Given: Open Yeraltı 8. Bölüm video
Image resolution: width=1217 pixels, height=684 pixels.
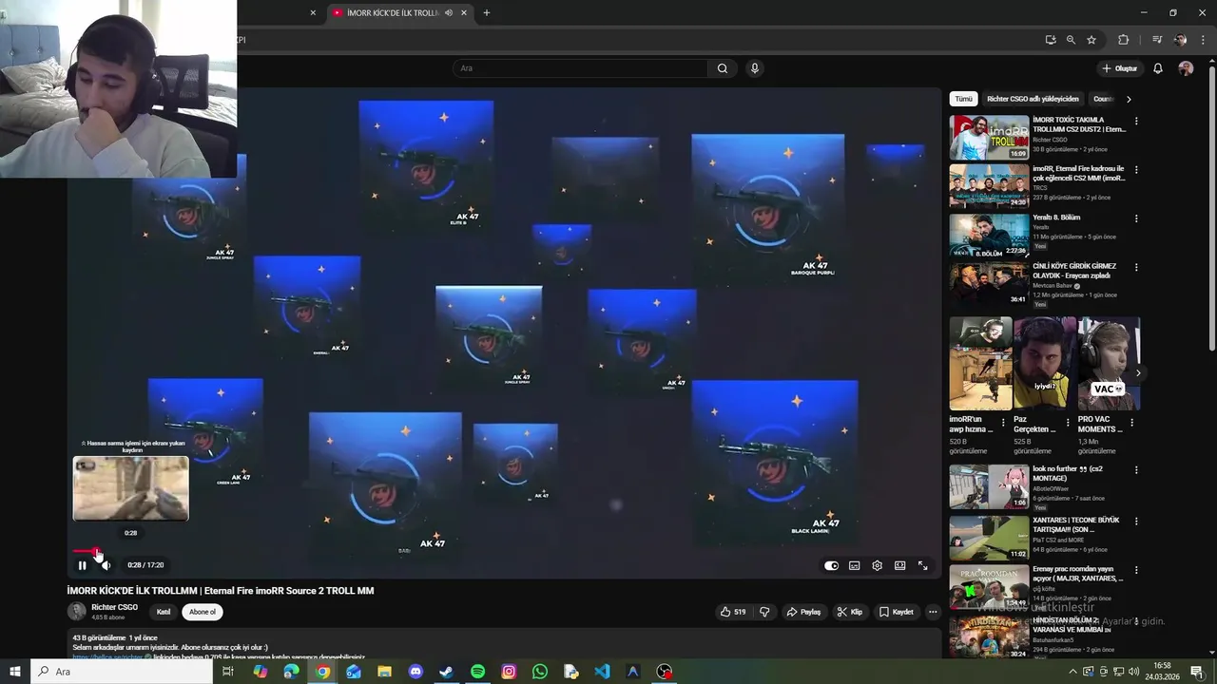Looking at the screenshot, I should click(x=989, y=235).
